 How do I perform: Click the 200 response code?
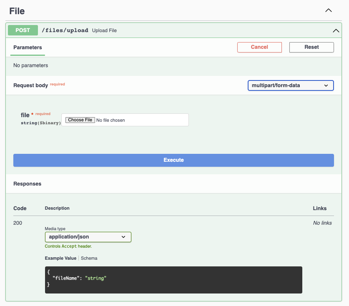tap(18, 223)
